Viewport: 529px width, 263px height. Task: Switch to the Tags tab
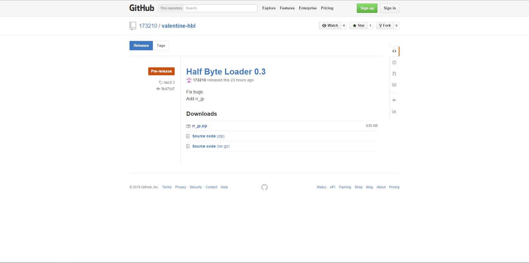[x=161, y=45]
